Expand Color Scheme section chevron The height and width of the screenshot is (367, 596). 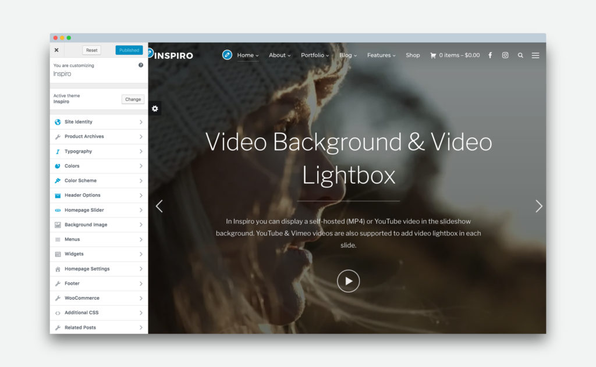[141, 181]
